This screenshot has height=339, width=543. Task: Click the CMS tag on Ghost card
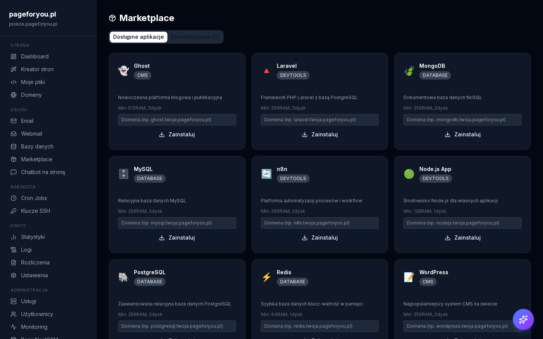143,75
